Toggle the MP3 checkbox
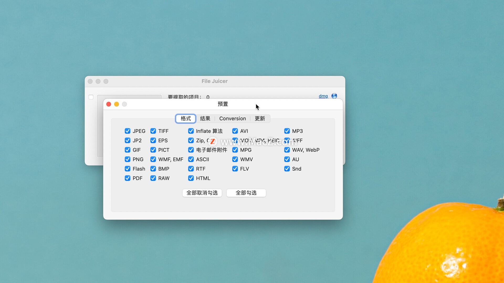Screen dimensions: 504x283 (x=287, y=131)
